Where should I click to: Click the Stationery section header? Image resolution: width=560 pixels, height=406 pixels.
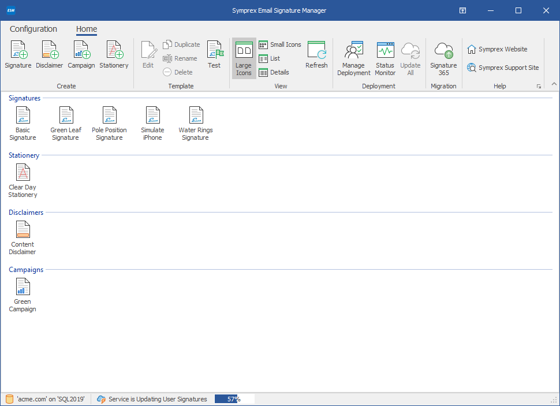tap(24, 155)
